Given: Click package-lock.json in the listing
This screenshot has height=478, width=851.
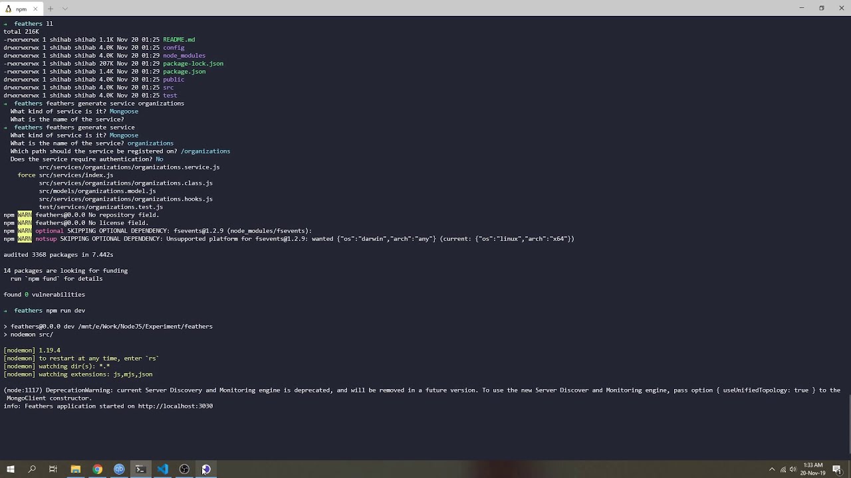Looking at the screenshot, I should pyautogui.click(x=193, y=64).
